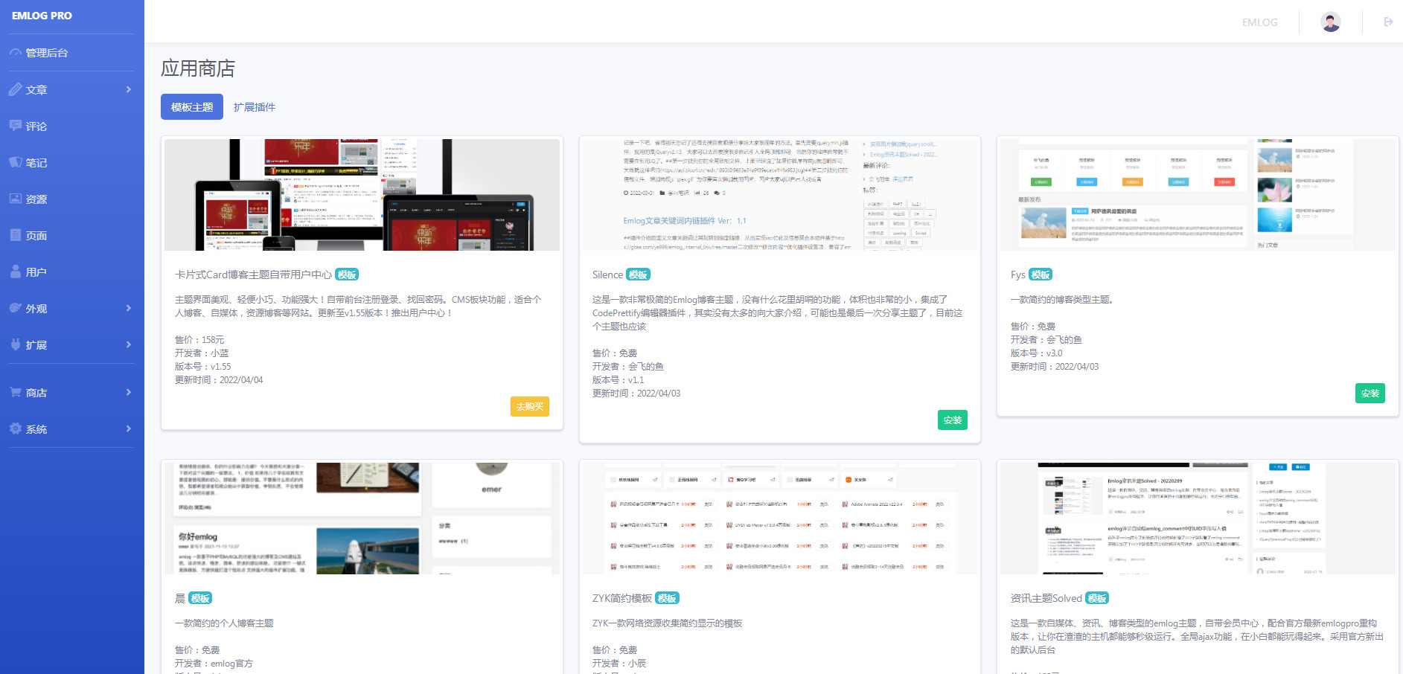Click 去购买 for the Card theme

(x=529, y=406)
